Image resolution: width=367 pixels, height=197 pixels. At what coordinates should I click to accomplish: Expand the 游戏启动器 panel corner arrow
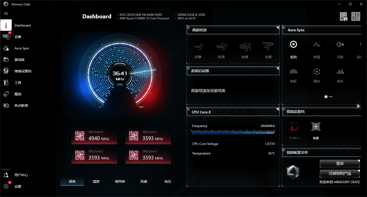[277, 69]
